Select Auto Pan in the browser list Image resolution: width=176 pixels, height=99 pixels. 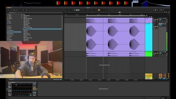[x=27, y=21]
